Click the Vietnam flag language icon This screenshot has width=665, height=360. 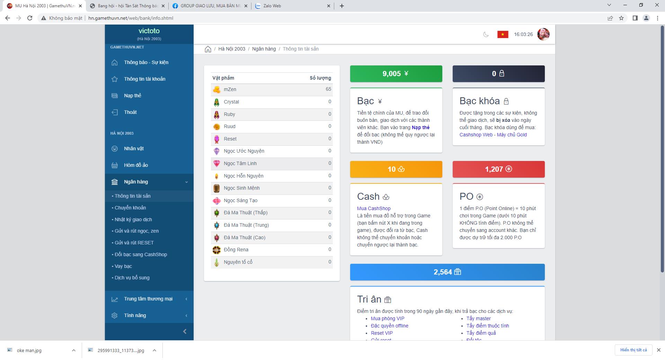tap(503, 34)
